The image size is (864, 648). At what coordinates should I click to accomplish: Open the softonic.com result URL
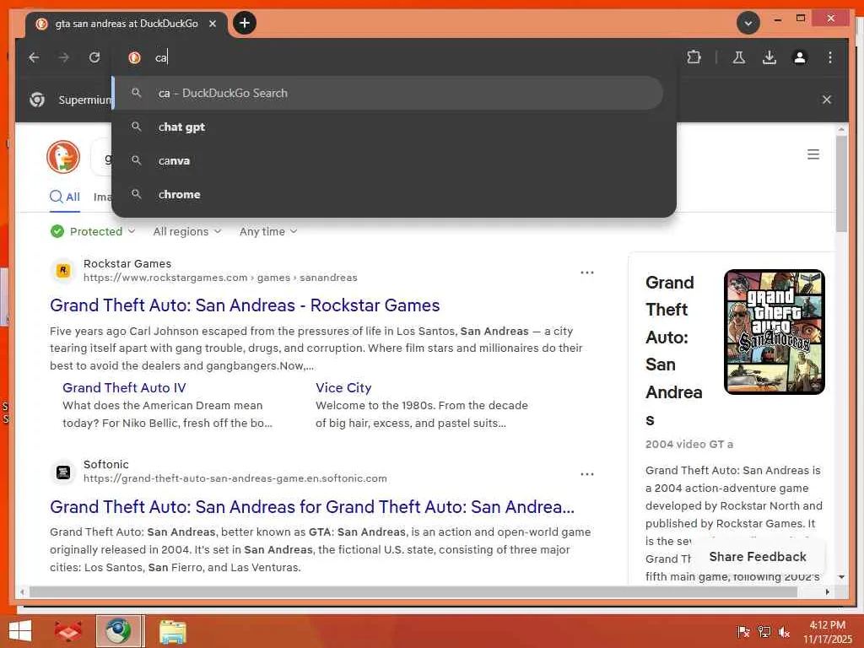coord(235,478)
